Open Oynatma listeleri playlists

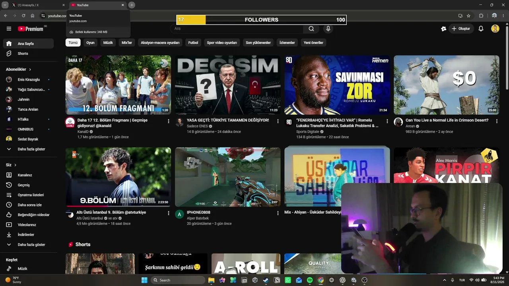point(28,195)
